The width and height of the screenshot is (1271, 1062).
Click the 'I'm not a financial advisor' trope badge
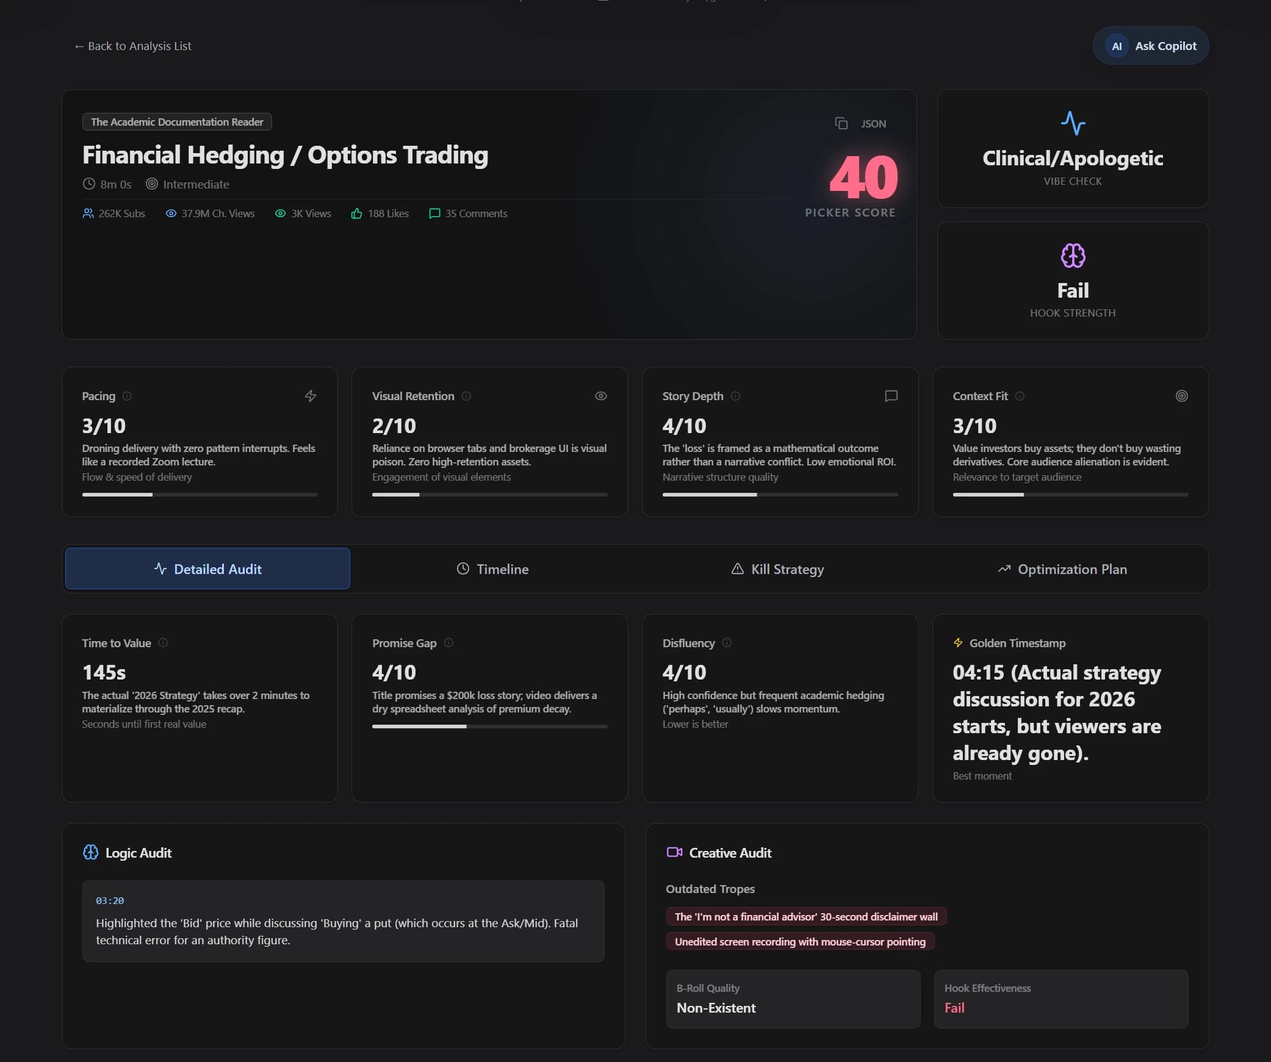[x=805, y=916]
